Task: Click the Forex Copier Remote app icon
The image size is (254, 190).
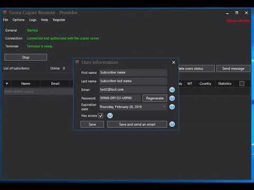Action: point(5,12)
